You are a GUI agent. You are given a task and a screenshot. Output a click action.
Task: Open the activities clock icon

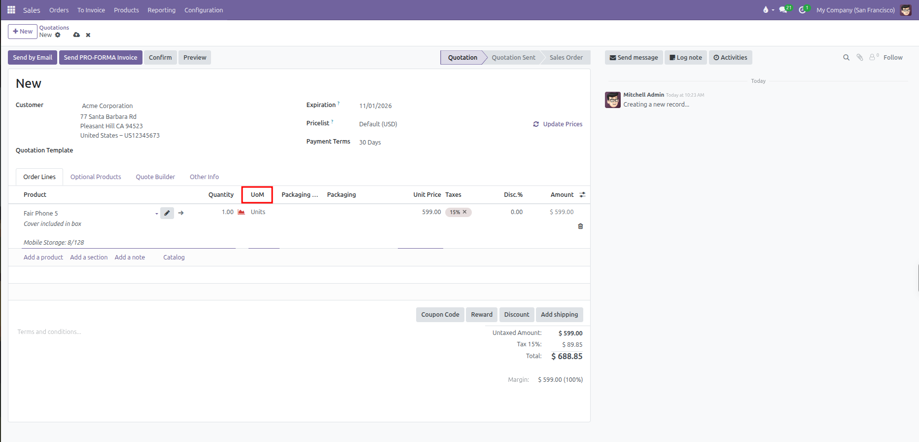(x=803, y=10)
